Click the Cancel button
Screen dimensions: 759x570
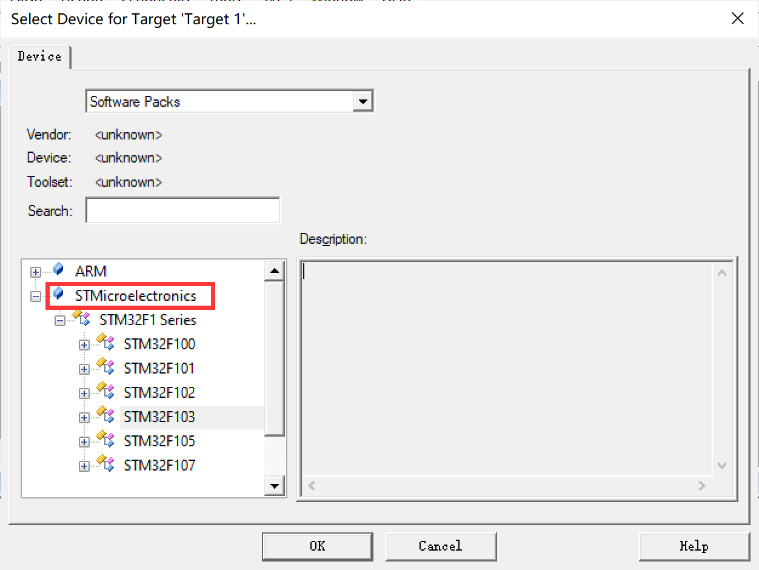pos(441,546)
